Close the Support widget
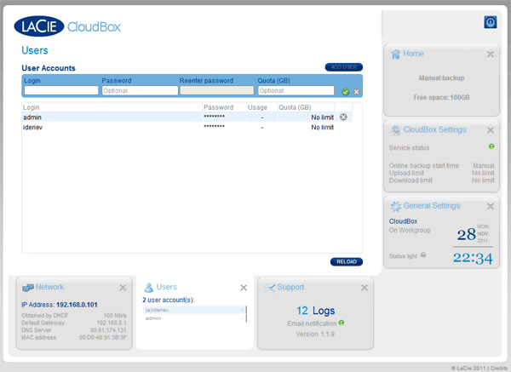 365,288
